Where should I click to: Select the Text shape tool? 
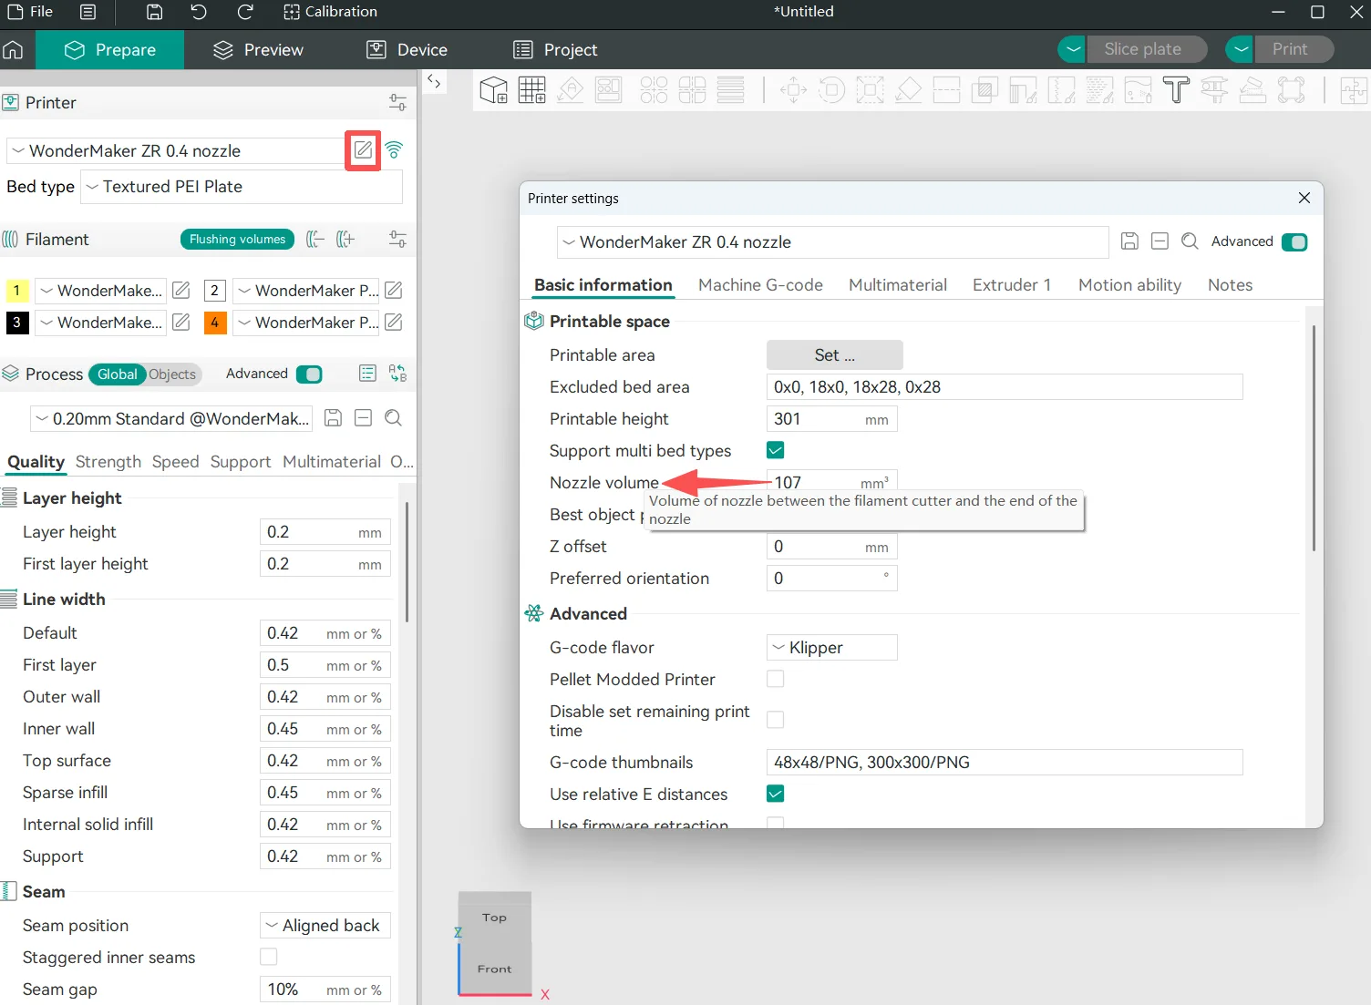[x=1176, y=90]
